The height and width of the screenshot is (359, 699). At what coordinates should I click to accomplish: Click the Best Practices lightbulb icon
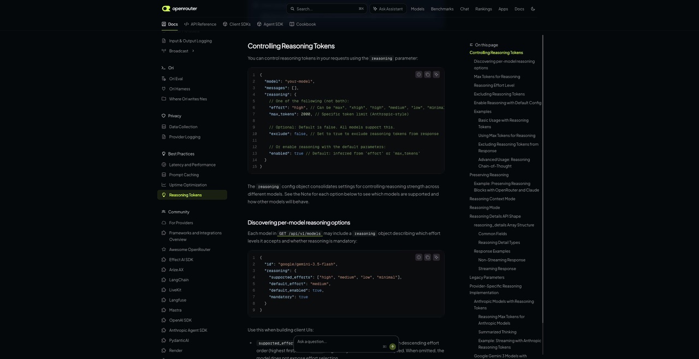point(163,154)
